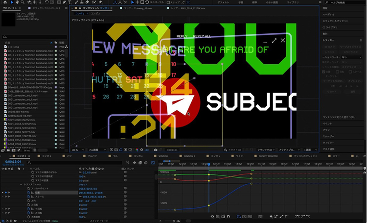Select the Hand tool

point(17,2)
